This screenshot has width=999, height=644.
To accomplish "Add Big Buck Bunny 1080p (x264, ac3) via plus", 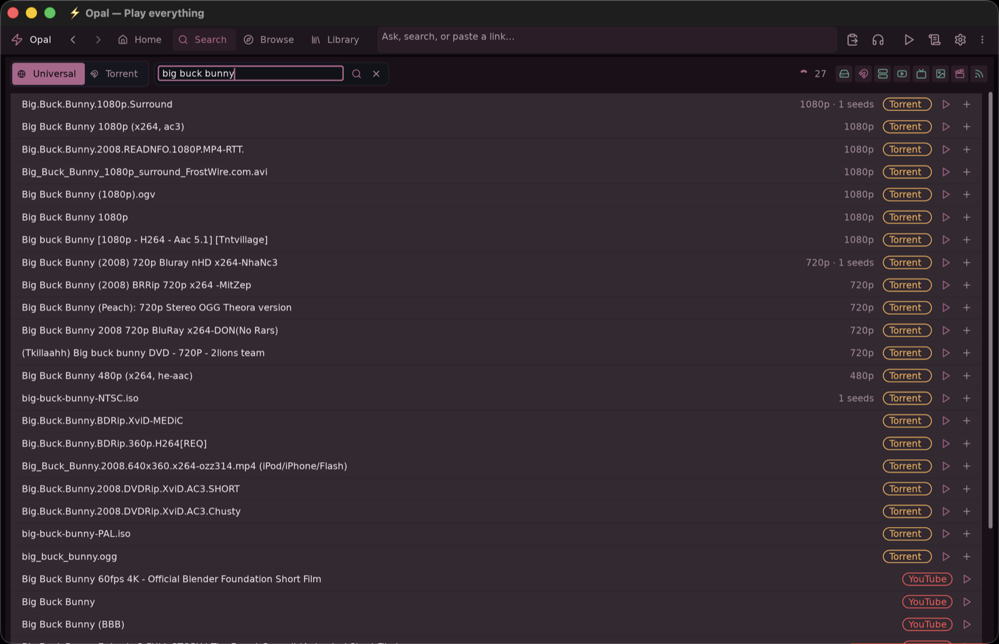I will pos(967,127).
